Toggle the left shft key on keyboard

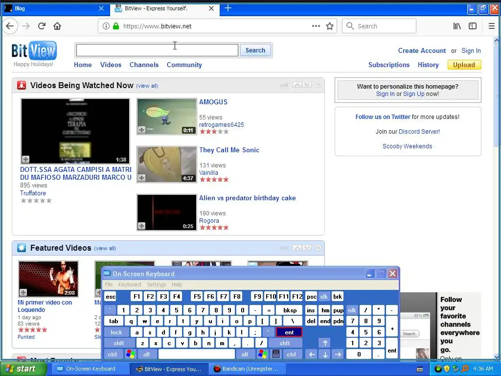coord(119,343)
